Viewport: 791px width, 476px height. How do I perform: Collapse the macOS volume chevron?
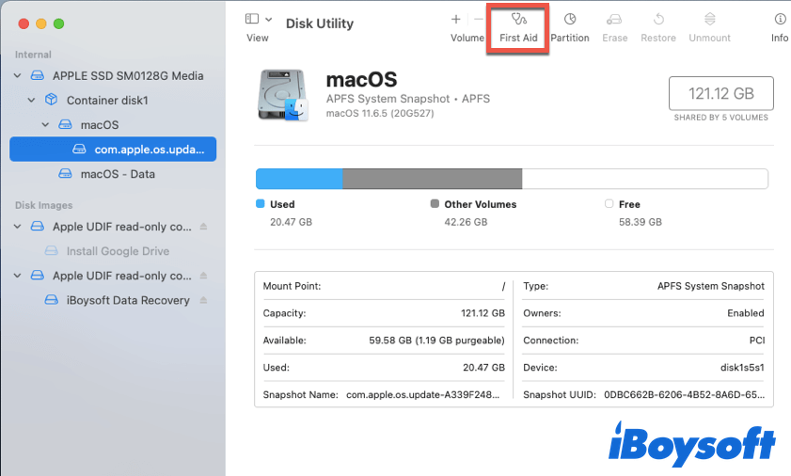pos(44,124)
